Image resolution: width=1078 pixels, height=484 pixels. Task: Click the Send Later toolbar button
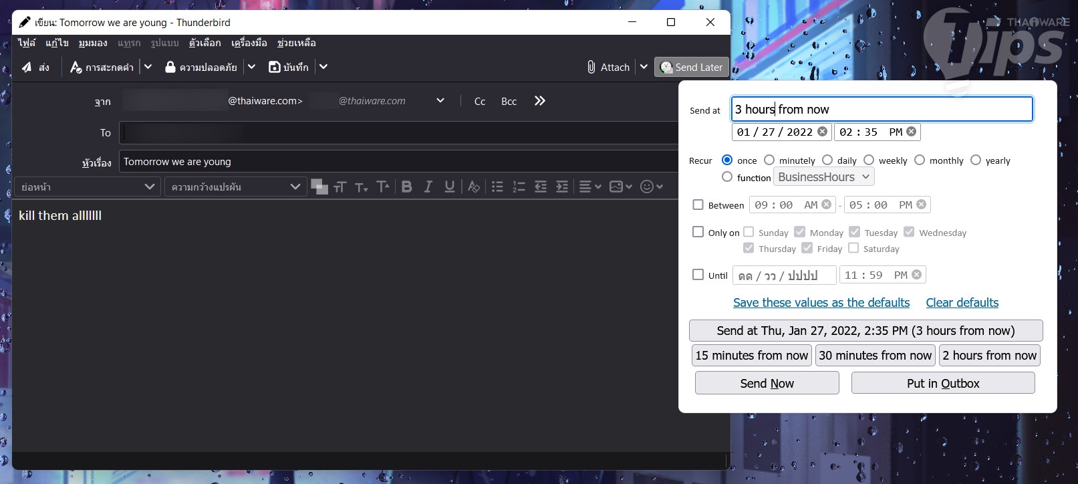coord(692,67)
